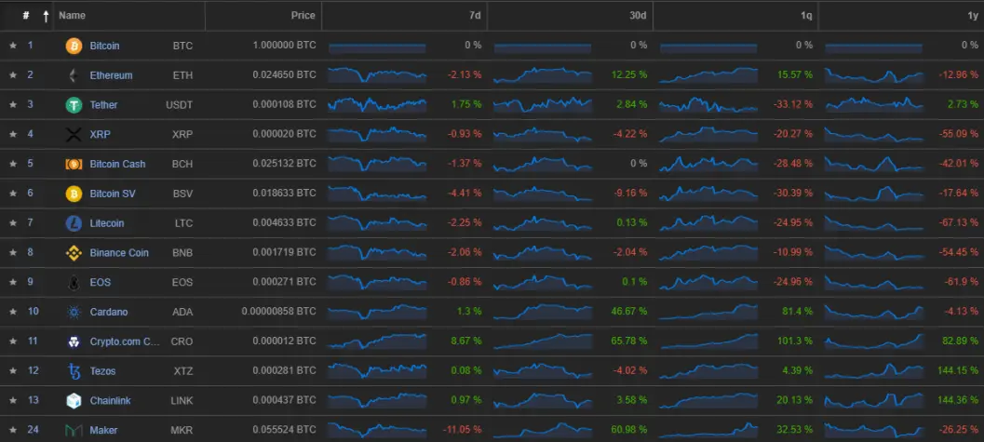Click the -67.13 % yearly value

tap(958, 222)
